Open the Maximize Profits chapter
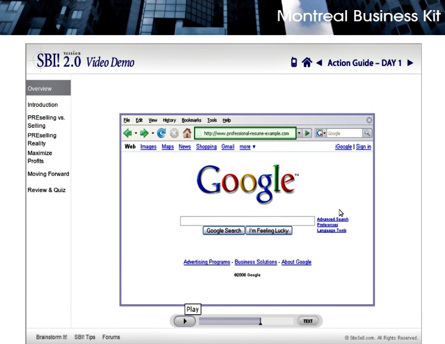 [40, 157]
